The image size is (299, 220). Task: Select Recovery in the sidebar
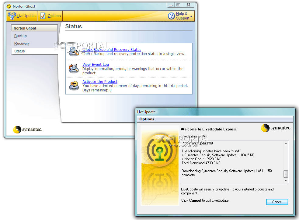22,44
